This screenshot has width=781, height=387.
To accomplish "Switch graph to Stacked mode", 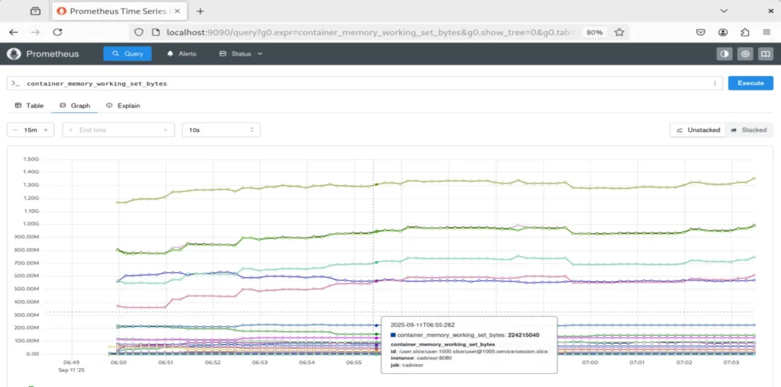I will pos(749,130).
